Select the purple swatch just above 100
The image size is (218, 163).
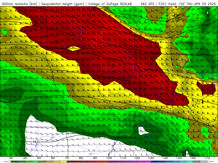click(x=113, y=162)
